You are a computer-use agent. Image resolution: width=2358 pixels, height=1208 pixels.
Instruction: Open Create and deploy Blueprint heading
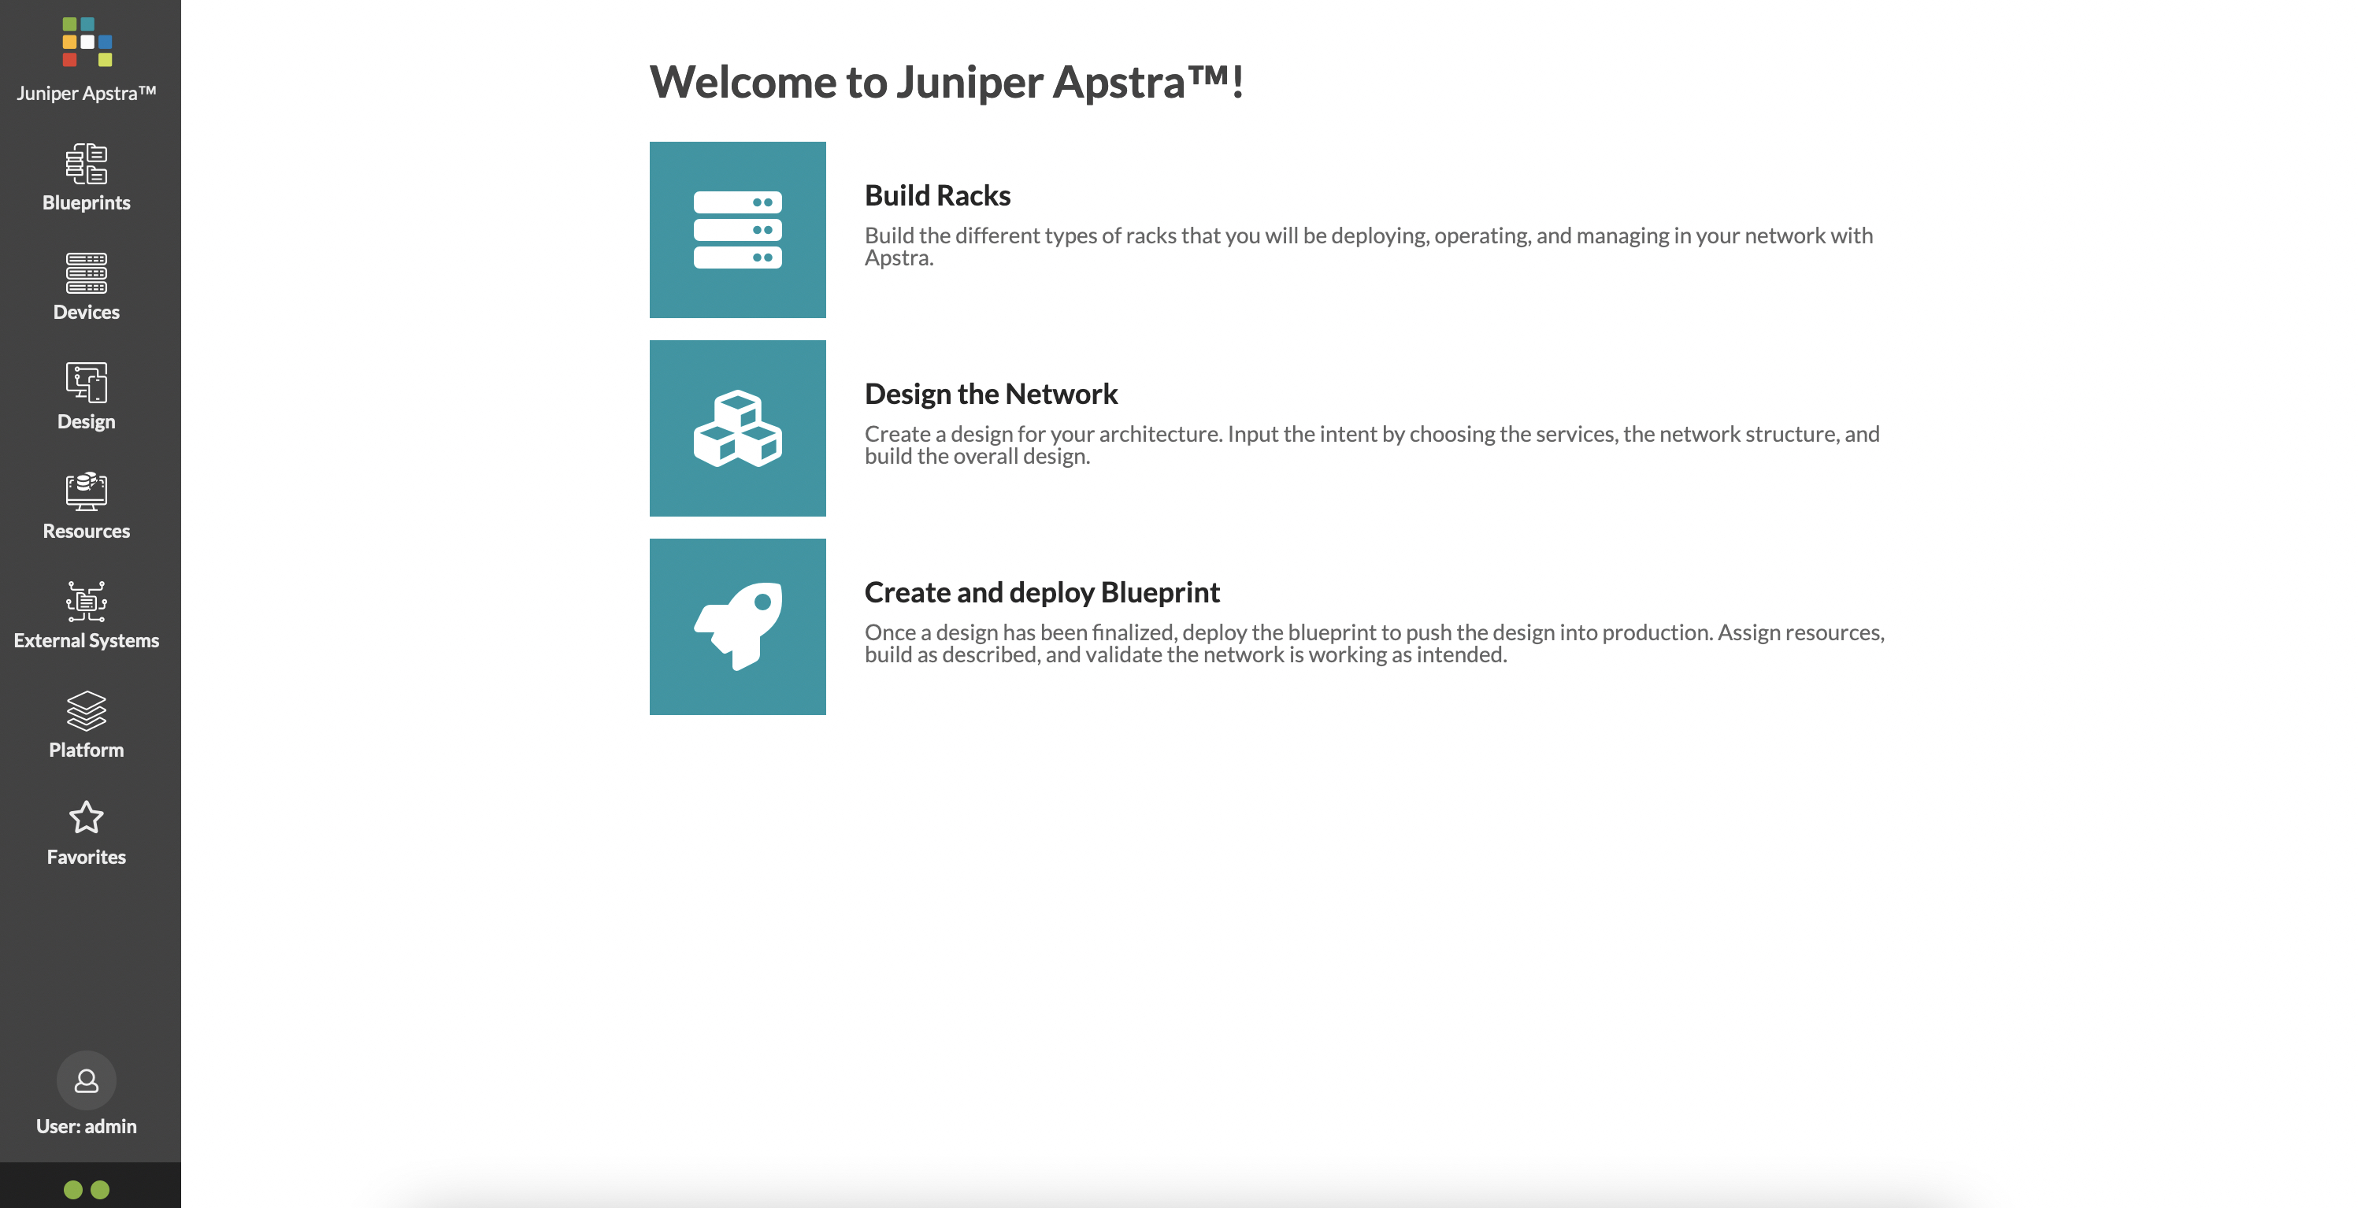tap(1042, 592)
